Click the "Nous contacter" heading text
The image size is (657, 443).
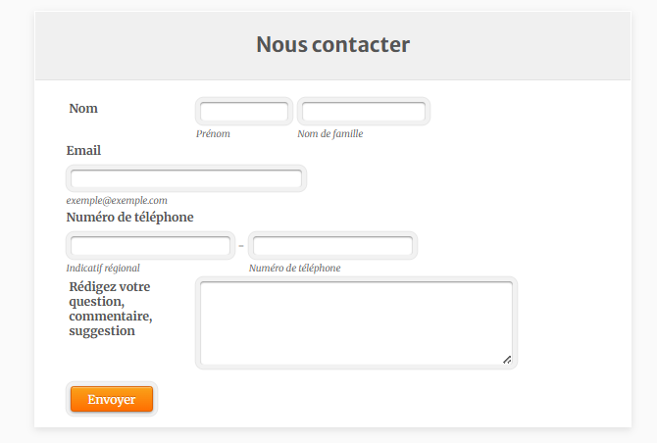332,44
